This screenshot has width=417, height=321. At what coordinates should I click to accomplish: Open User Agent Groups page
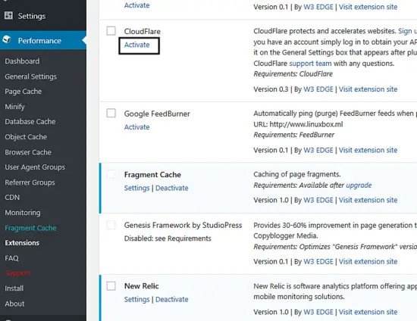[35, 167]
